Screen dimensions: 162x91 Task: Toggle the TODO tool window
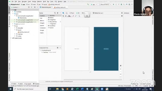click(14, 84)
